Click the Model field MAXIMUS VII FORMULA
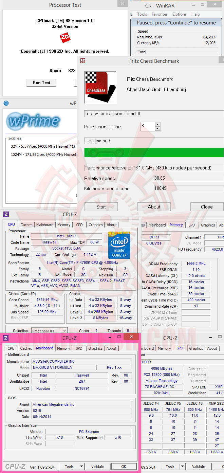The image size is (224, 473). 63,368
